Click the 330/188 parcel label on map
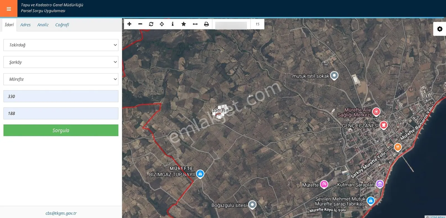Viewport: 446px width, 218px height. point(220,111)
